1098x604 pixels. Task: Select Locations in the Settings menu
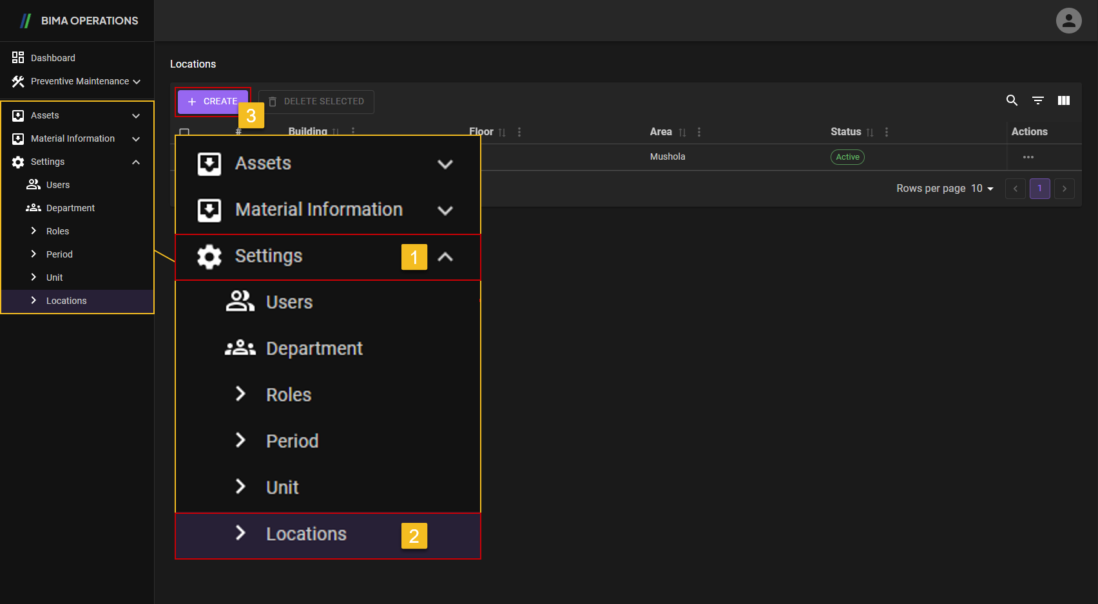coord(306,534)
